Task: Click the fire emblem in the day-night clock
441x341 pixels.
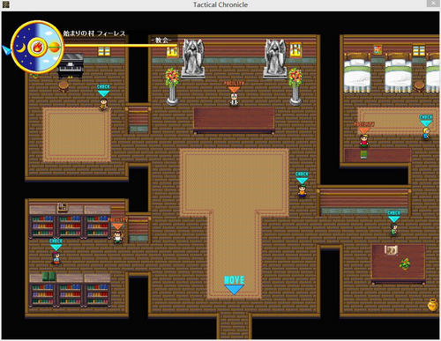Action: point(37,47)
